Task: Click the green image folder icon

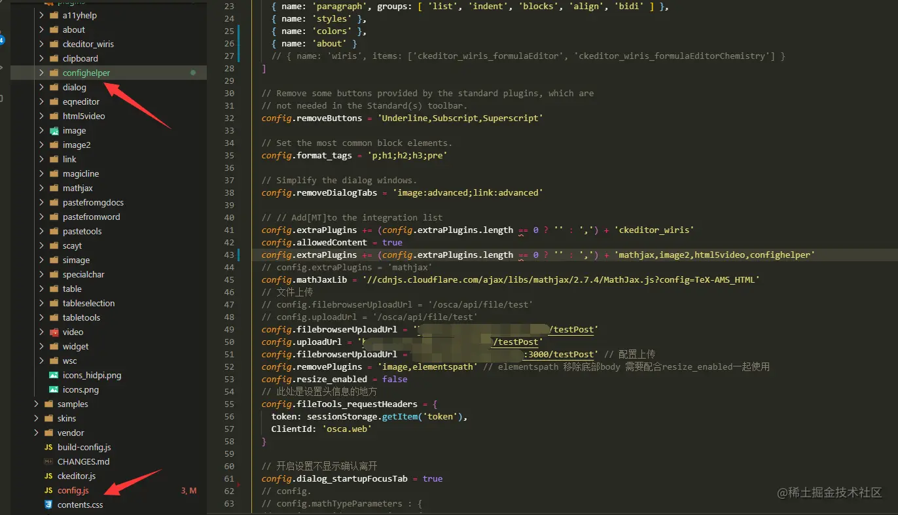Action: coord(53,130)
